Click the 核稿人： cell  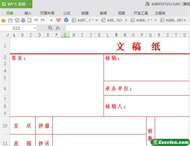[x=146, y=106]
